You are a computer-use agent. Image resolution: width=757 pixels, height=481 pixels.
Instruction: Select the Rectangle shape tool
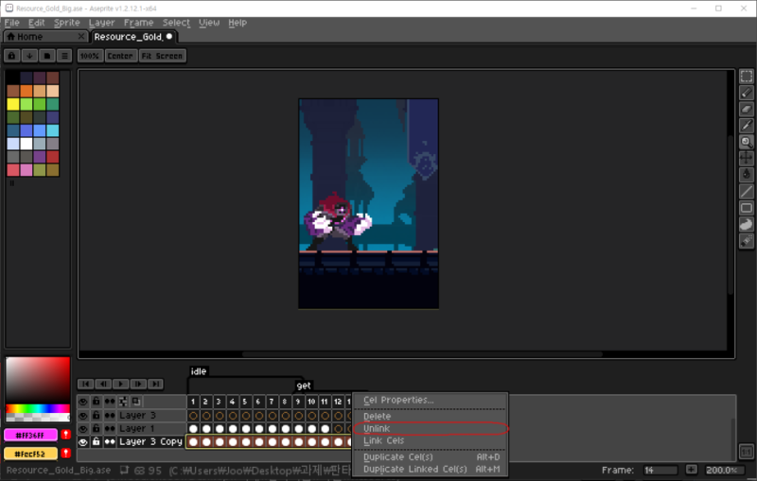747,208
